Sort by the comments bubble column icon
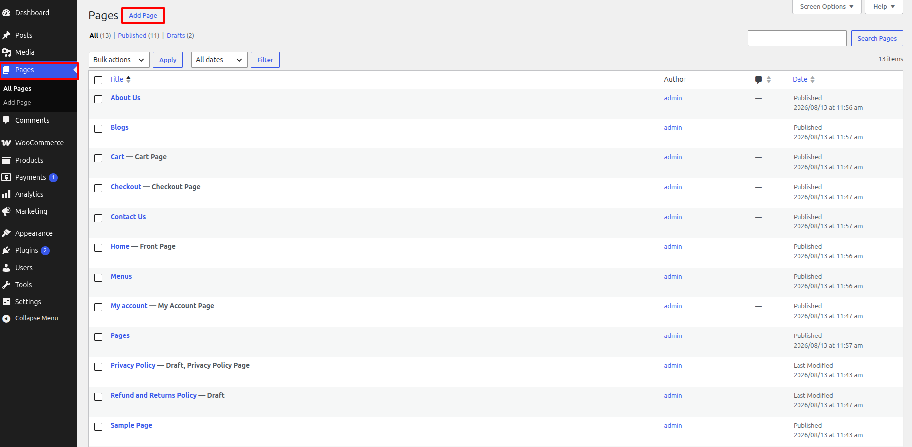Screen dimensions: 912x447 pyautogui.click(x=758, y=80)
